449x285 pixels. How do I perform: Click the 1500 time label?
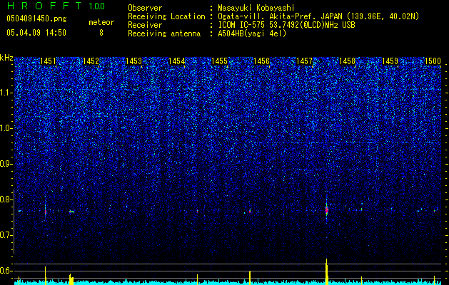click(433, 61)
